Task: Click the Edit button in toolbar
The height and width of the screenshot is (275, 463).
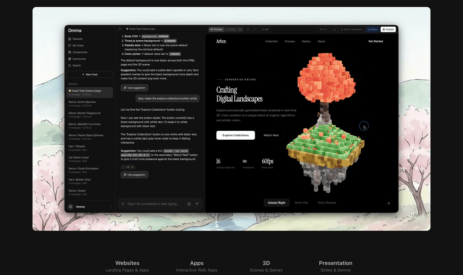Action: (265, 30)
